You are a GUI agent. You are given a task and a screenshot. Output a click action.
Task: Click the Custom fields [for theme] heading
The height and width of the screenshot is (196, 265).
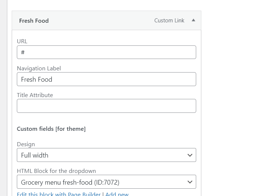tap(51, 129)
